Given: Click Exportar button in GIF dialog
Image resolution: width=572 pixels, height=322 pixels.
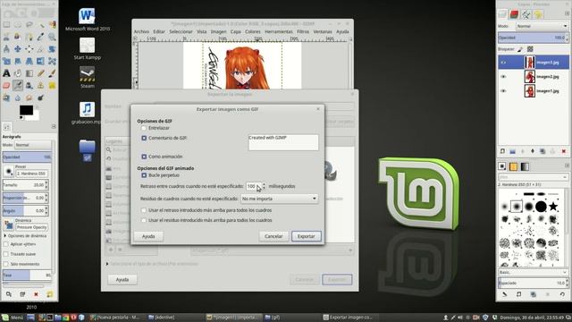Looking at the screenshot, I should point(306,236).
